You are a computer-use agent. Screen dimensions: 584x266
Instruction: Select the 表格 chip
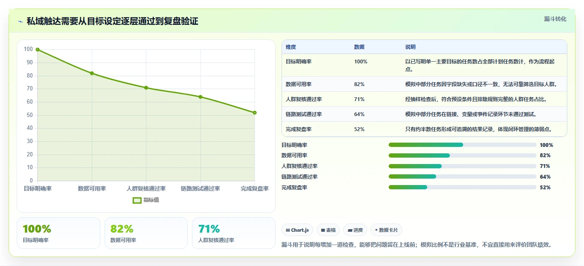[x=328, y=230]
